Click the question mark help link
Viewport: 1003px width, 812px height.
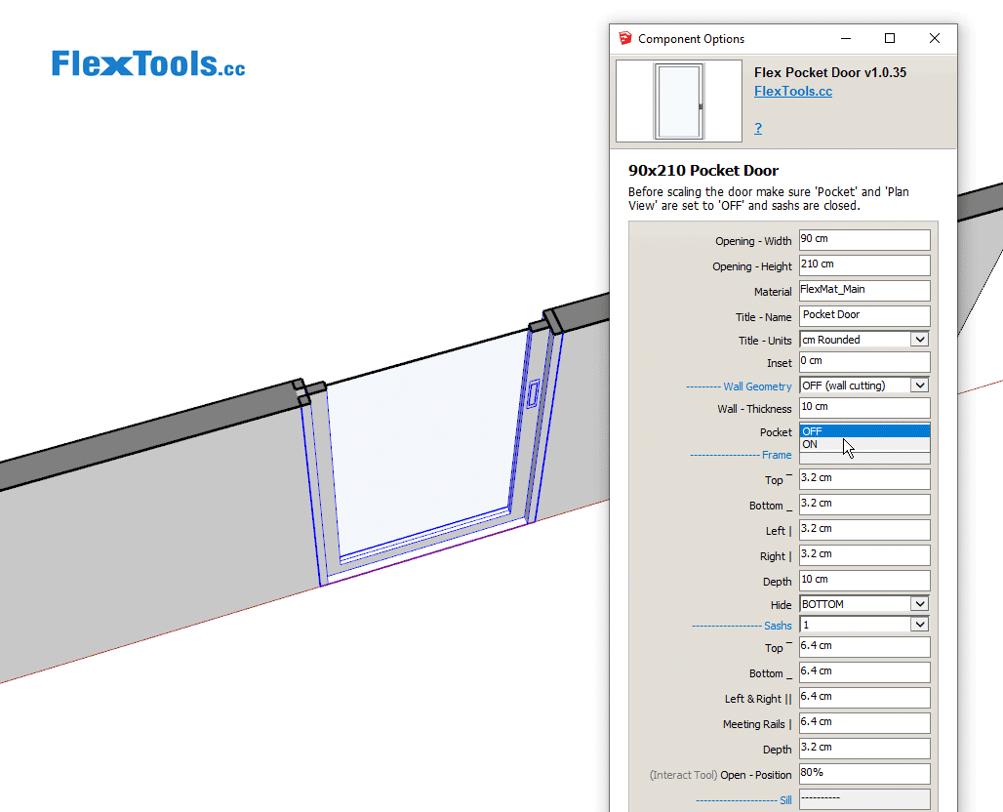pyautogui.click(x=758, y=128)
